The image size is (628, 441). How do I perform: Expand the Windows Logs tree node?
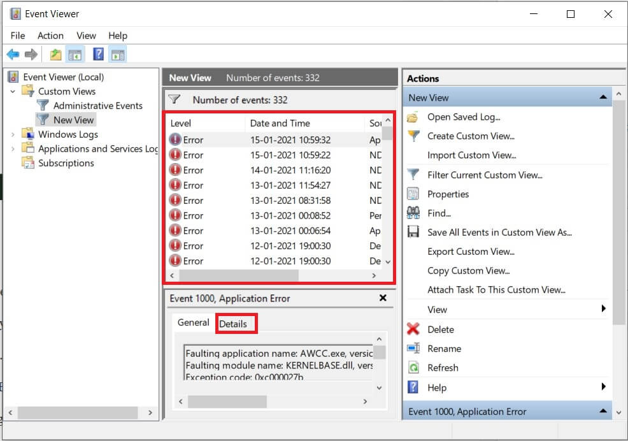tap(13, 134)
